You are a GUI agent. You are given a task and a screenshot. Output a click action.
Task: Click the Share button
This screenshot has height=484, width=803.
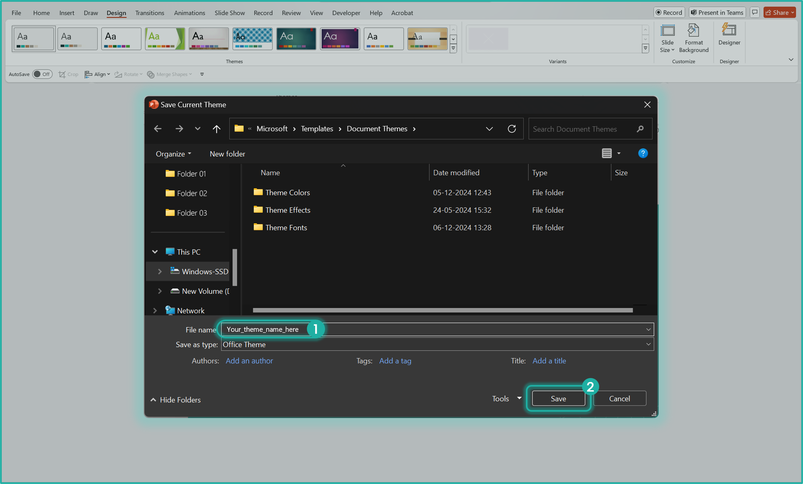coord(780,13)
